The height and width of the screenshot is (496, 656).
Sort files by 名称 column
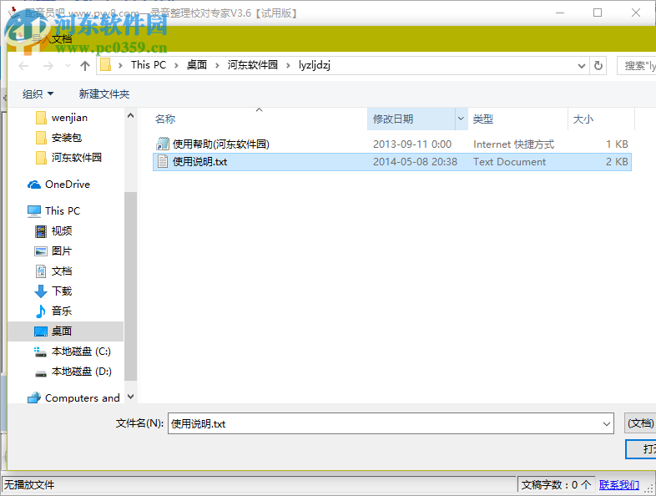coord(165,119)
